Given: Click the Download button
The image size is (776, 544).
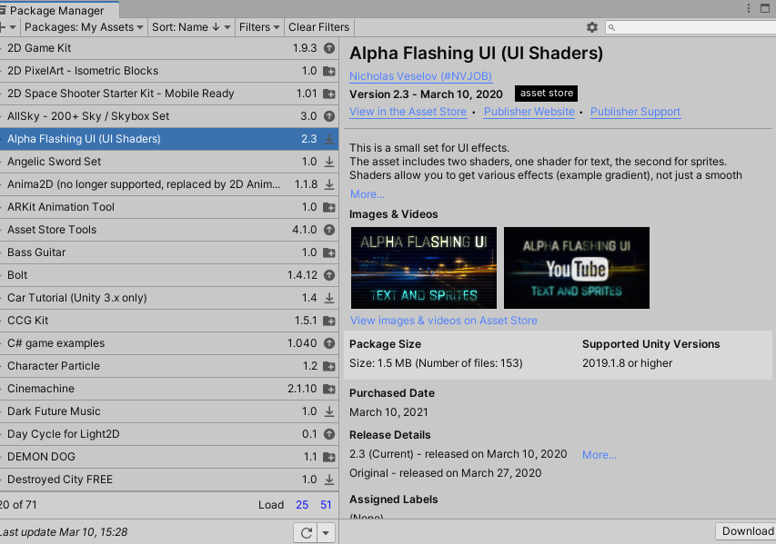Looking at the screenshot, I should pyautogui.click(x=747, y=531).
